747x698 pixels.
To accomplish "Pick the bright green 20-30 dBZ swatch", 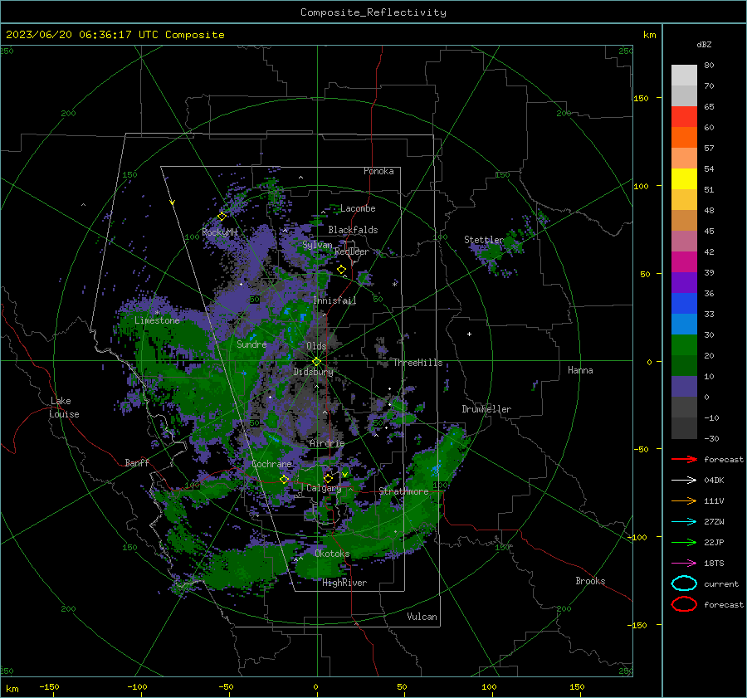I will pyautogui.click(x=684, y=345).
